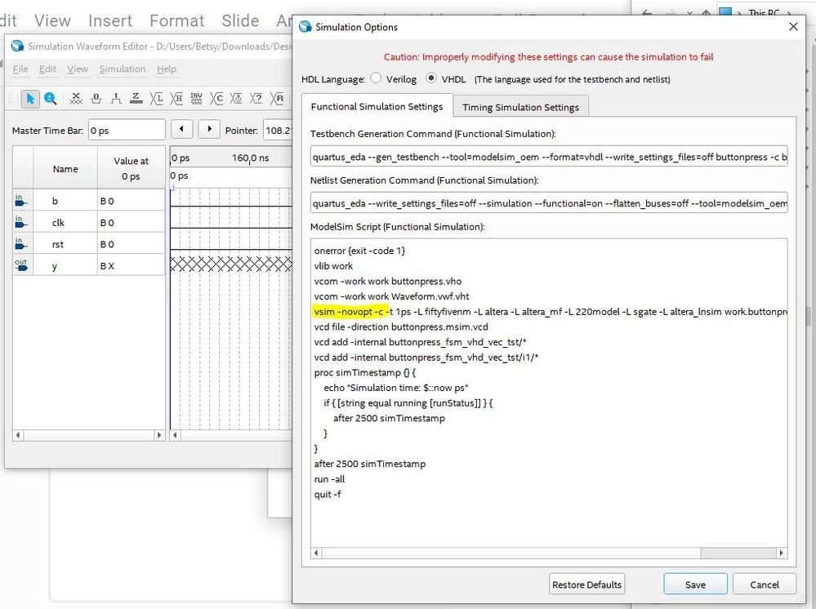816x609 pixels.
Task: Apply Forcing High (1) waveform
Action: (x=116, y=99)
